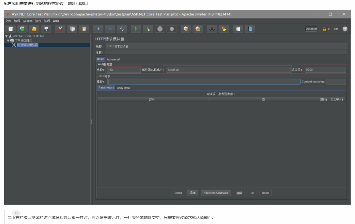The width and height of the screenshot is (355, 224).
Task: Open the Function Helper notebook icon
Action: tap(238, 29)
